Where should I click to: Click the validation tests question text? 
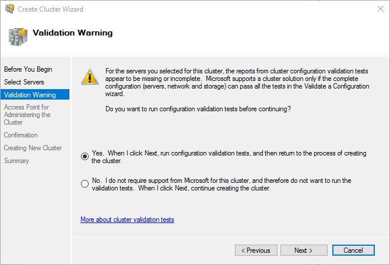(x=198, y=109)
